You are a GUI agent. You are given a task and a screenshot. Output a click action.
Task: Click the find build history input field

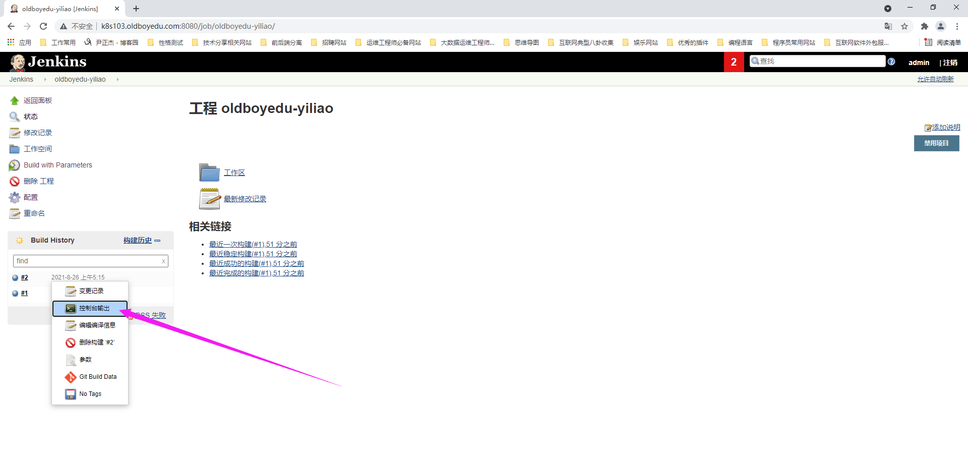87,261
